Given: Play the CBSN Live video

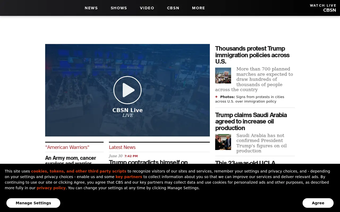Looking at the screenshot, I should click(127, 90).
